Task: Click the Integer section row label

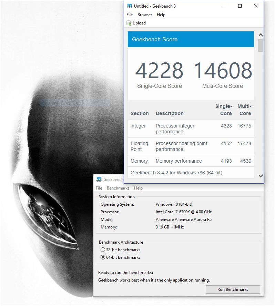Action: [138, 126]
